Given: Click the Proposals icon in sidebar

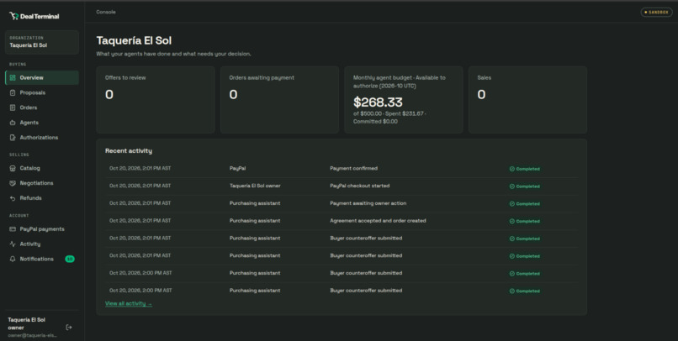Looking at the screenshot, I should (x=13, y=92).
